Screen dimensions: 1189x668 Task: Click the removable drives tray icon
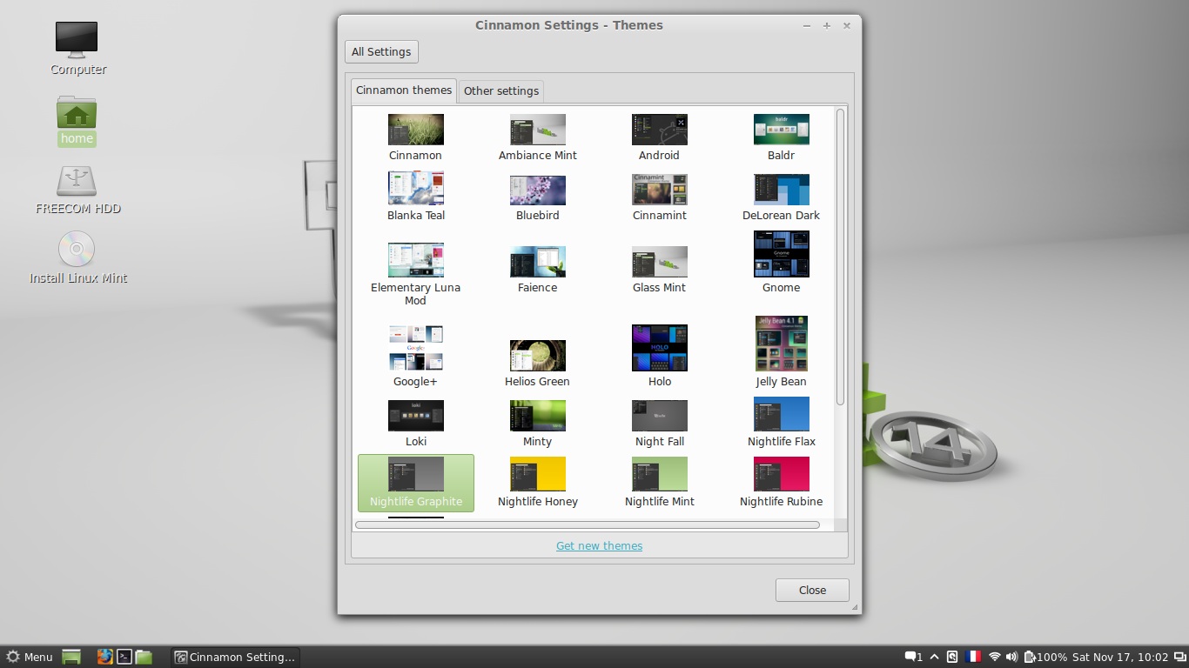click(953, 657)
